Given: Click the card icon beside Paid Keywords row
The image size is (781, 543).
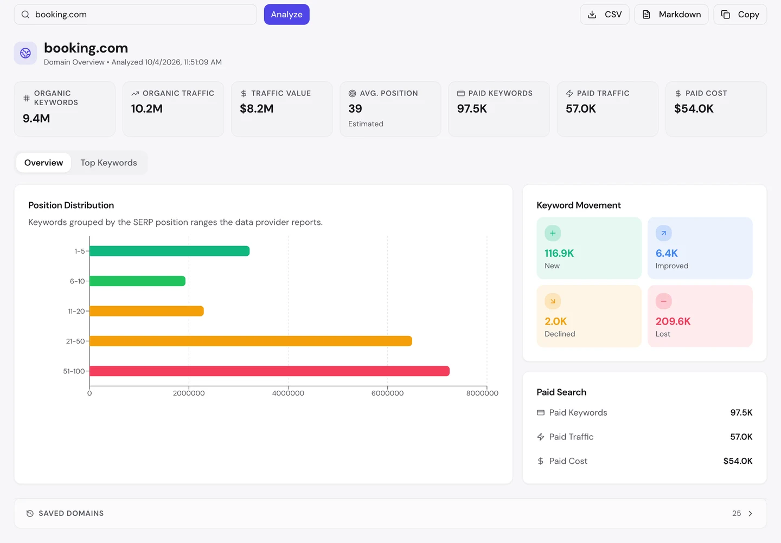Looking at the screenshot, I should point(541,412).
